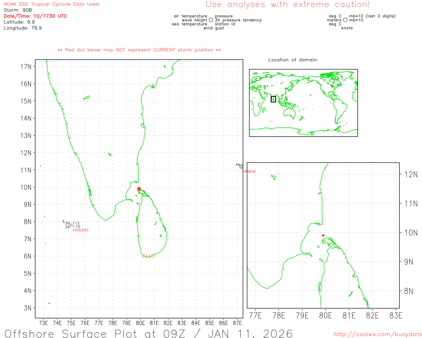Click the black domain box on world map
The width and height of the screenshot is (422, 338).
coord(273,99)
